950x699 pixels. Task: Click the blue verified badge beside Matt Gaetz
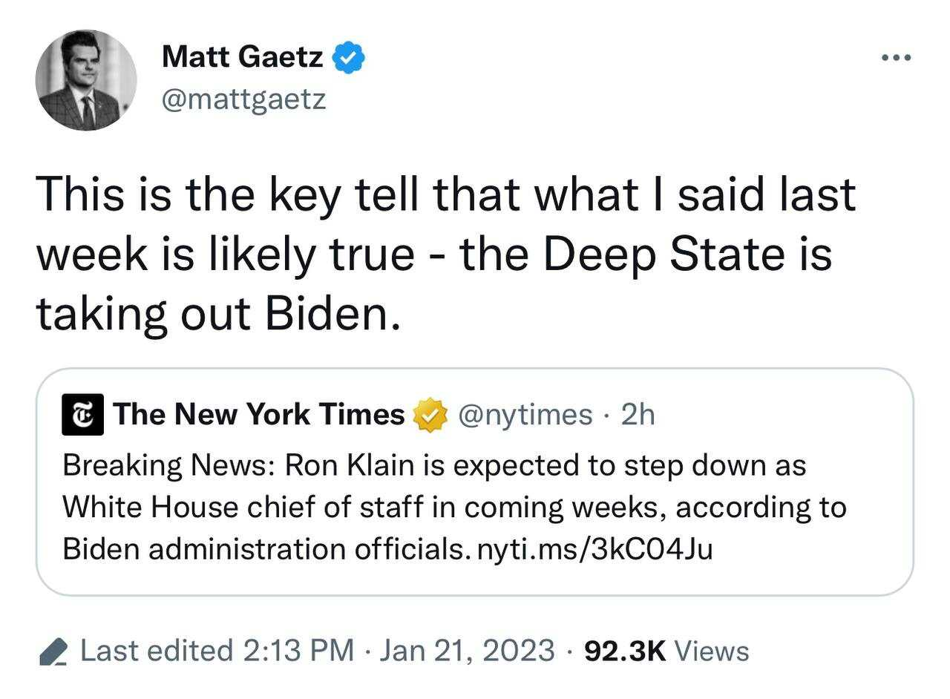pos(347,58)
